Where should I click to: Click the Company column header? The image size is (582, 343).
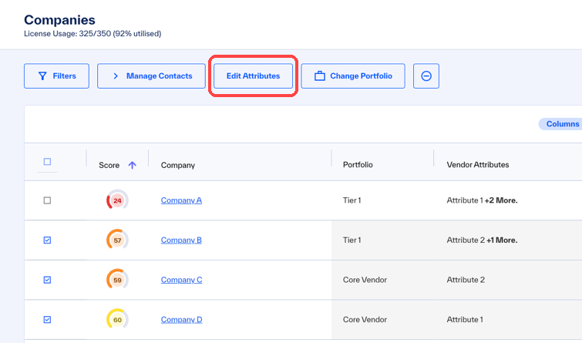(178, 165)
